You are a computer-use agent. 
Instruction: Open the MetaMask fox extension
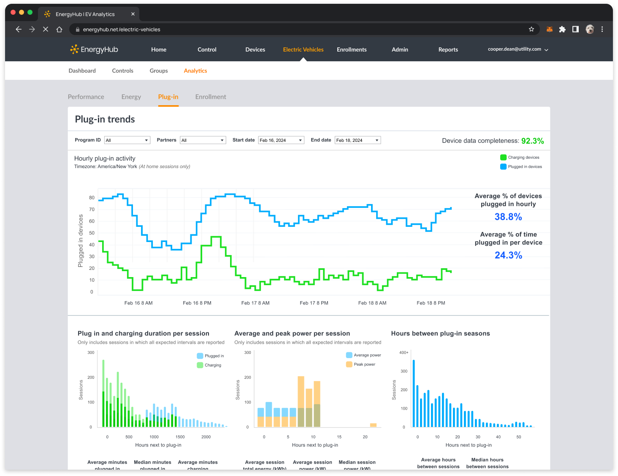click(x=549, y=29)
